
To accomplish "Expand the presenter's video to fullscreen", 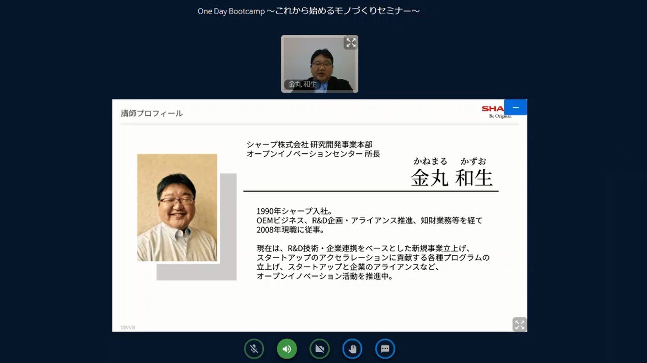I will [x=351, y=43].
